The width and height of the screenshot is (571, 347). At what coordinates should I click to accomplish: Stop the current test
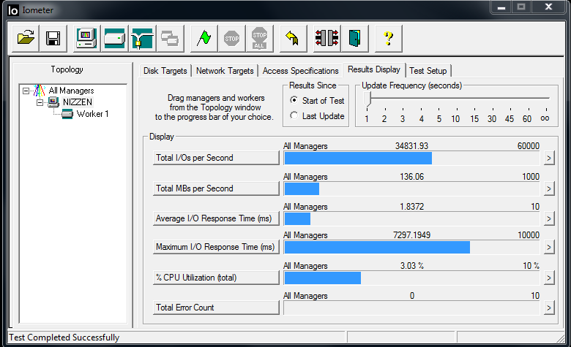tap(231, 39)
